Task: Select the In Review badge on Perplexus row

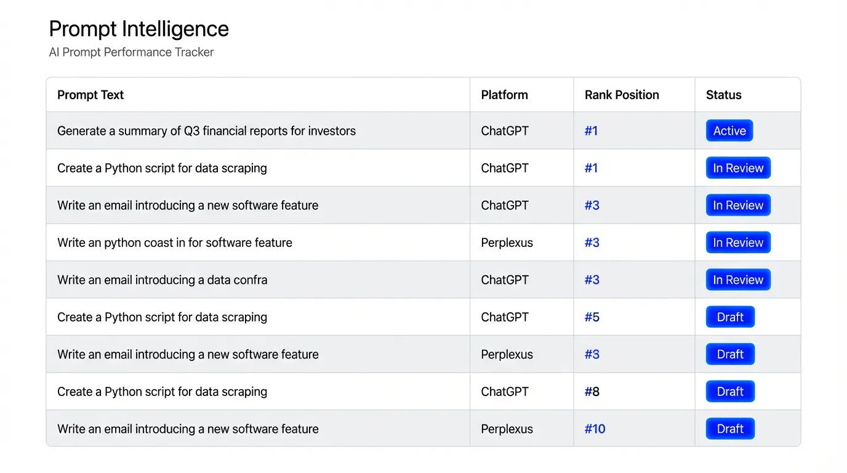Action: (737, 242)
